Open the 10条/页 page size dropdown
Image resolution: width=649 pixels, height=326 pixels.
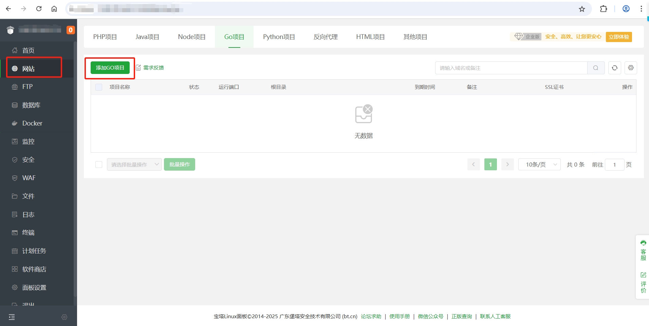[x=539, y=165]
